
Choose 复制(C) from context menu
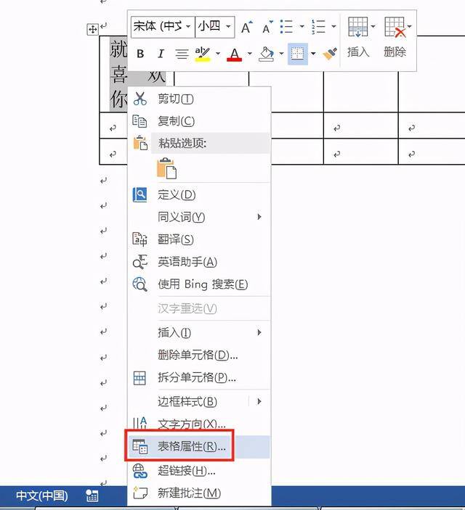click(199, 121)
